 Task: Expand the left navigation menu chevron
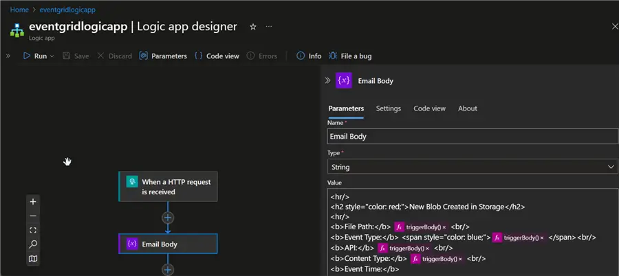8,56
